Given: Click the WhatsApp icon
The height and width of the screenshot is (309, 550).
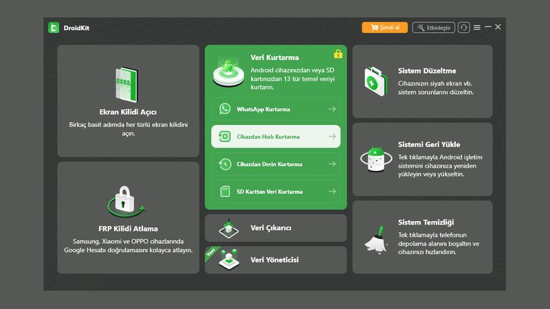Looking at the screenshot, I should coord(225,109).
